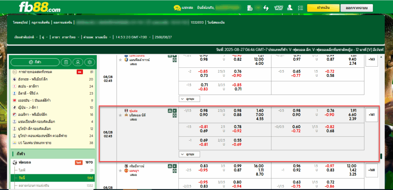Select US โอเพ่น ประเภท ชาย
The image size is (393, 190).
[x=53, y=143]
